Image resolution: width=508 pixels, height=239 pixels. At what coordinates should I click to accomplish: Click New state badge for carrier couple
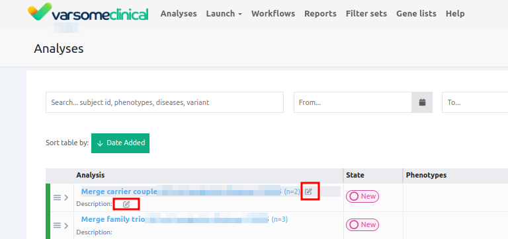[x=362, y=196]
